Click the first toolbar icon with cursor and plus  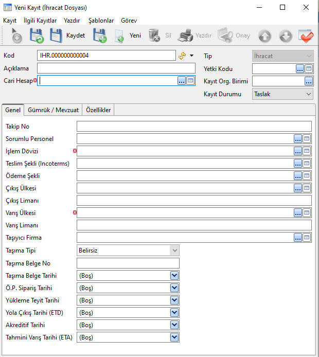[16, 35]
